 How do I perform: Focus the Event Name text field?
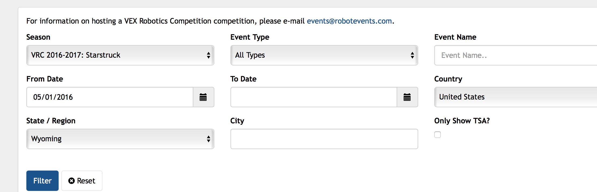pyautogui.click(x=516, y=55)
